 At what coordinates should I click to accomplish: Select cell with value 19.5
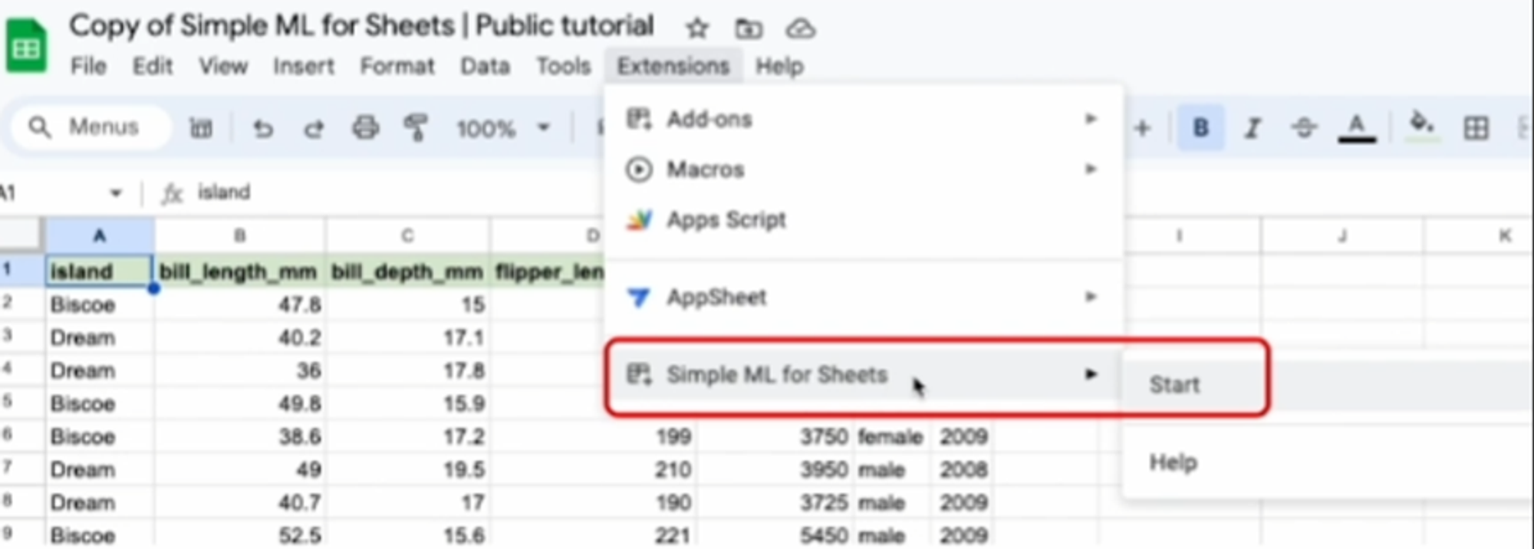pyautogui.click(x=407, y=469)
